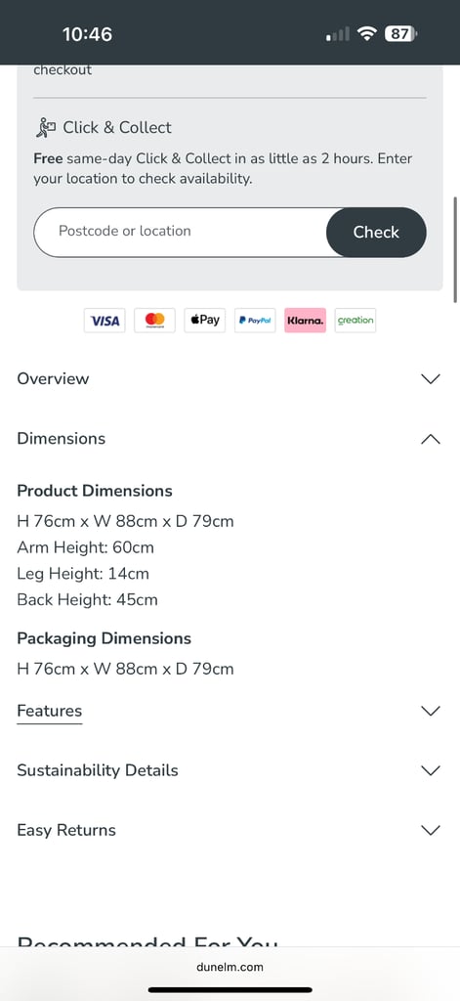The width and height of the screenshot is (460, 1001).
Task: Tap the Mastercard payment icon
Action: [x=154, y=321]
